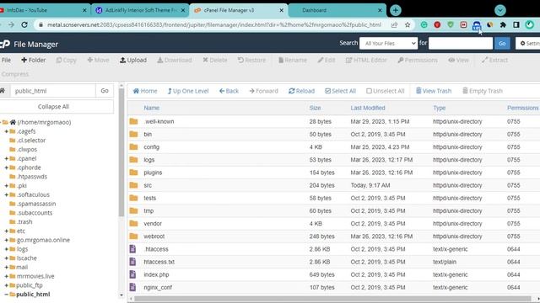
Task: Open the HTML Editor tool
Action: click(366, 60)
